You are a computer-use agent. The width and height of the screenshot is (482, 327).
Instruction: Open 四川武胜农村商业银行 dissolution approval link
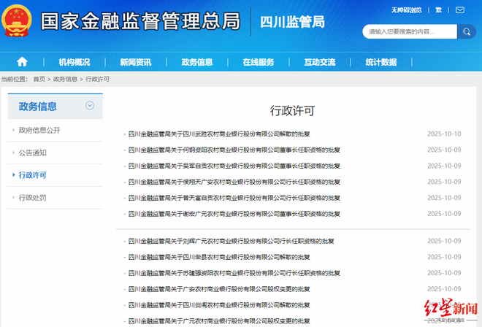click(219, 134)
